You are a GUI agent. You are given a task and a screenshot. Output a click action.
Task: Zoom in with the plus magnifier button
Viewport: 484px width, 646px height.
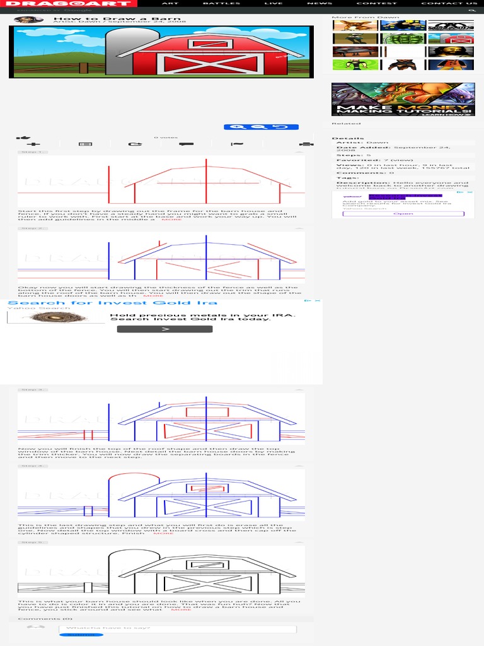coord(238,127)
